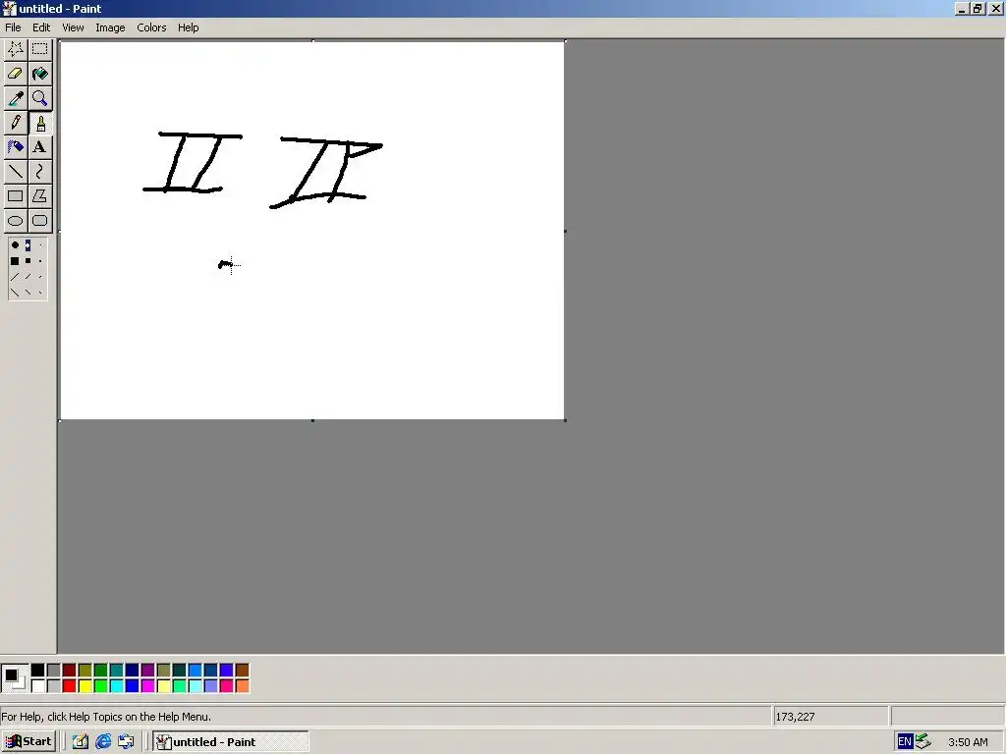The height and width of the screenshot is (754, 1006).
Task: Select the Rounded Rectangle tool
Action: (39, 221)
